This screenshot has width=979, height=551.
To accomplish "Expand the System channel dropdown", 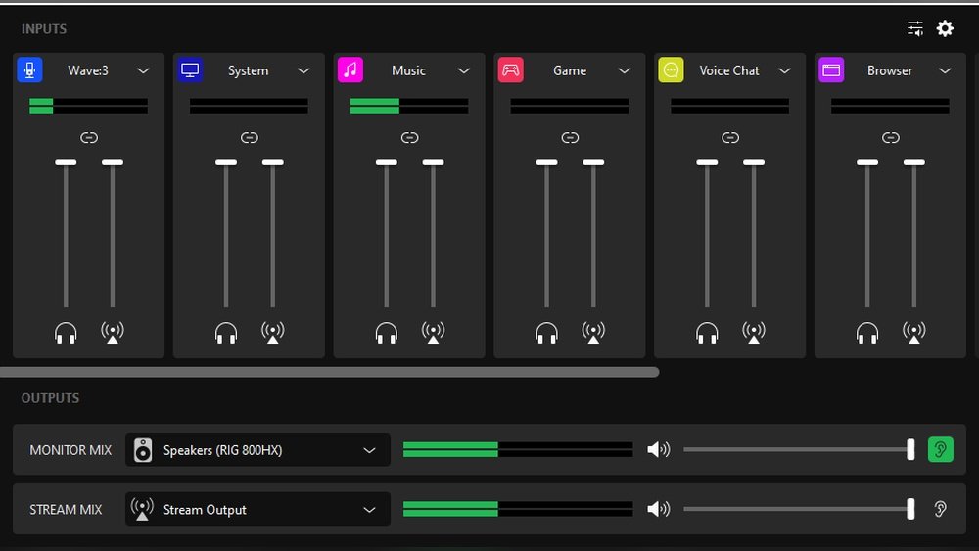I will coord(303,70).
